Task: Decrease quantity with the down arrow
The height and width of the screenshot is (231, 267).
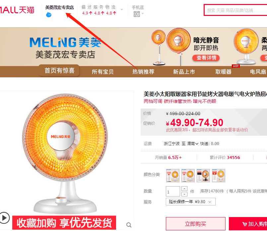Action: (184, 194)
